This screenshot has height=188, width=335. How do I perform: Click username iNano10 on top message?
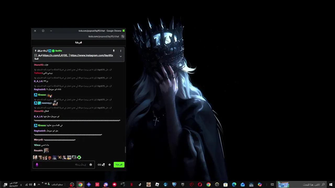click(x=38, y=65)
